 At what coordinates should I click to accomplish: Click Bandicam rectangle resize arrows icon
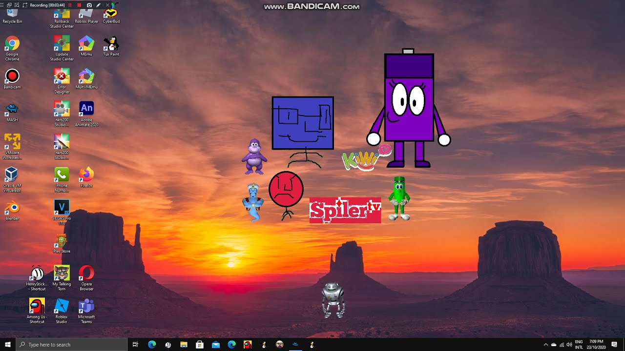pyautogui.click(x=25, y=5)
